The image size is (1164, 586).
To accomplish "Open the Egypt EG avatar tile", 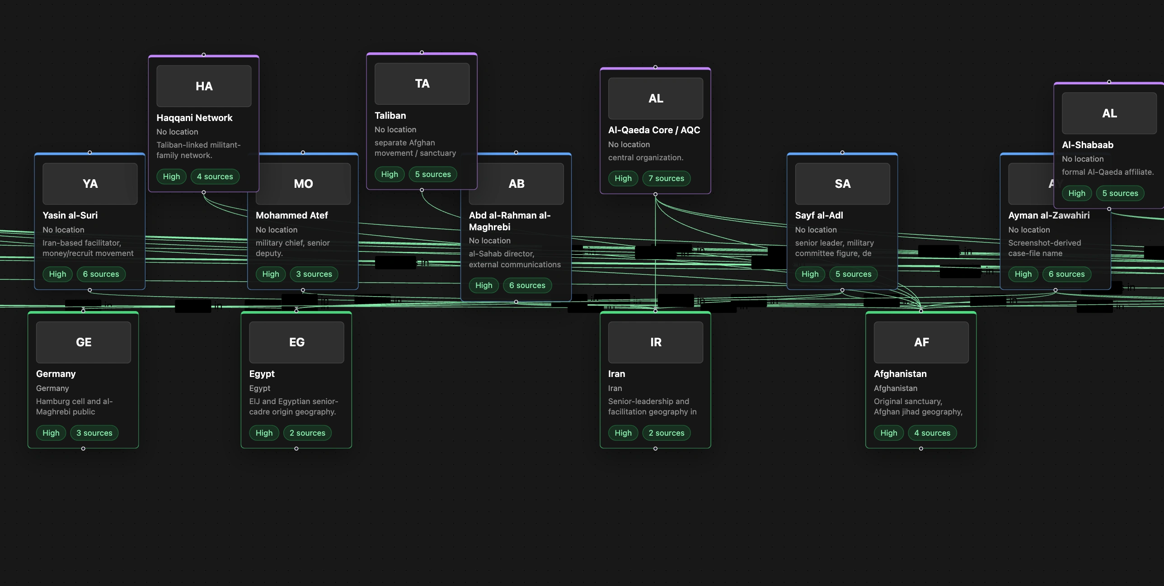I will click(x=297, y=342).
